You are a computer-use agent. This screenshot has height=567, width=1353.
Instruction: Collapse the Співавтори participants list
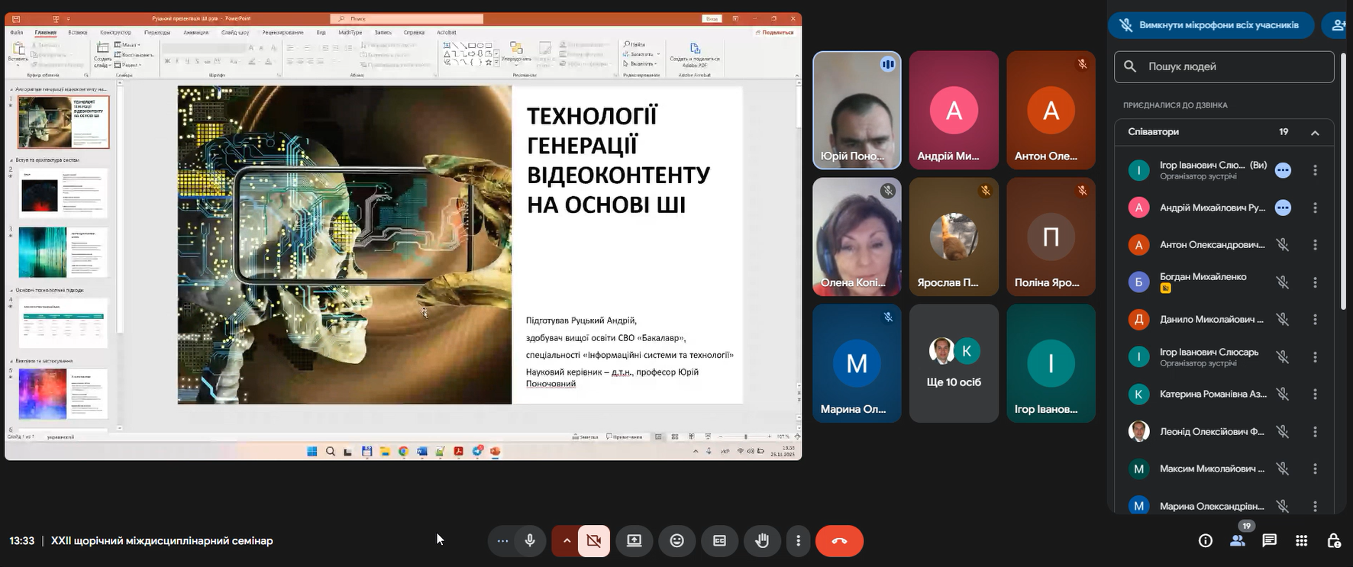pos(1315,133)
